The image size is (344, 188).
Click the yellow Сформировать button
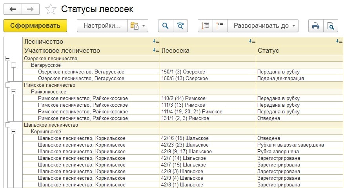pos(35,25)
